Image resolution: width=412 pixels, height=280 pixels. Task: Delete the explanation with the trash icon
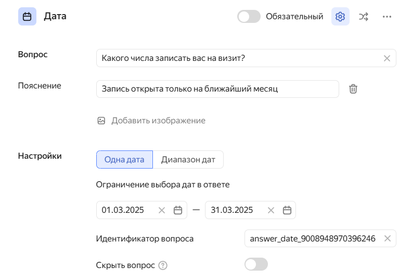click(x=353, y=89)
